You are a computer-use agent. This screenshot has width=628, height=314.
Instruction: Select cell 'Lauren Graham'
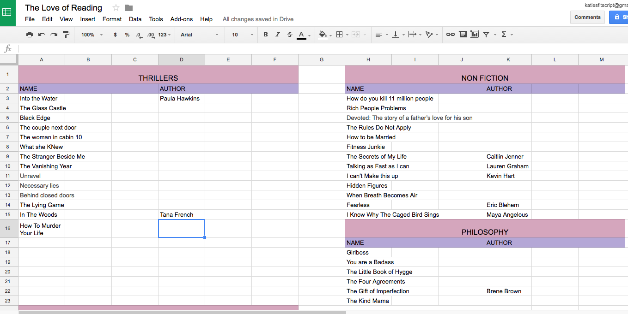click(x=508, y=166)
